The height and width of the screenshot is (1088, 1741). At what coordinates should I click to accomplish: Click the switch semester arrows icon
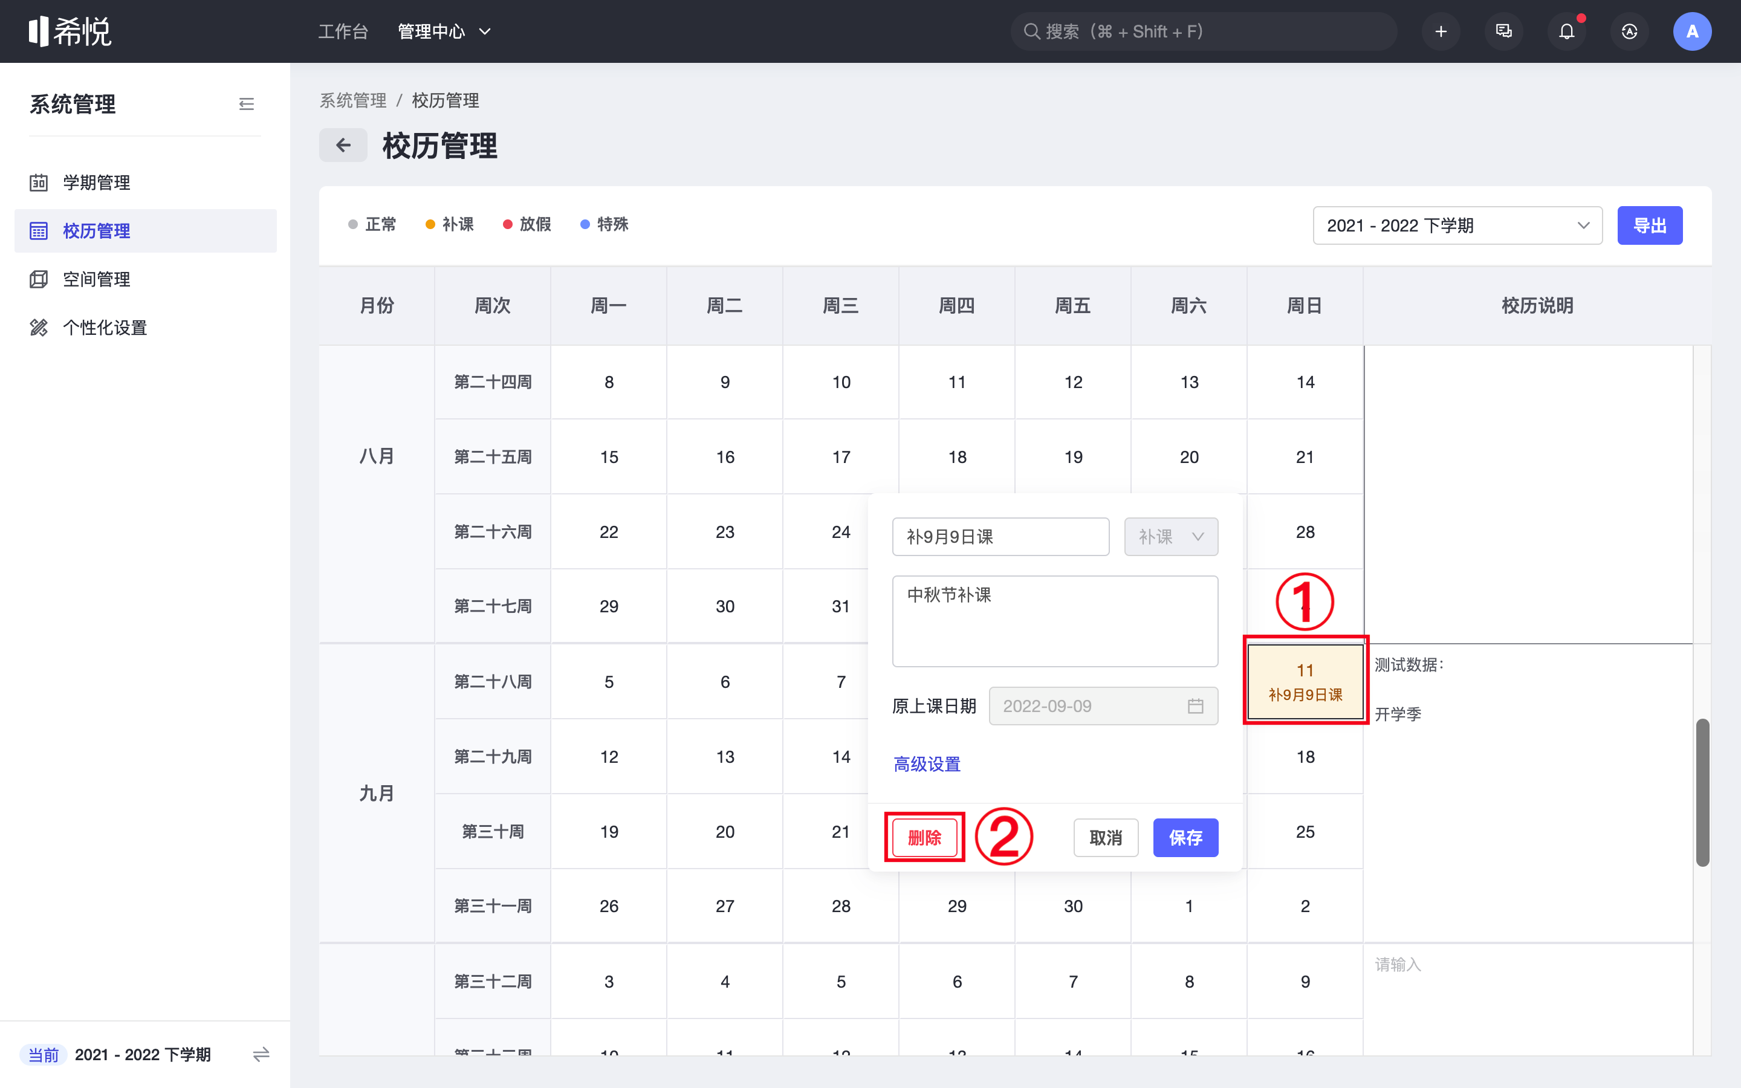(261, 1054)
